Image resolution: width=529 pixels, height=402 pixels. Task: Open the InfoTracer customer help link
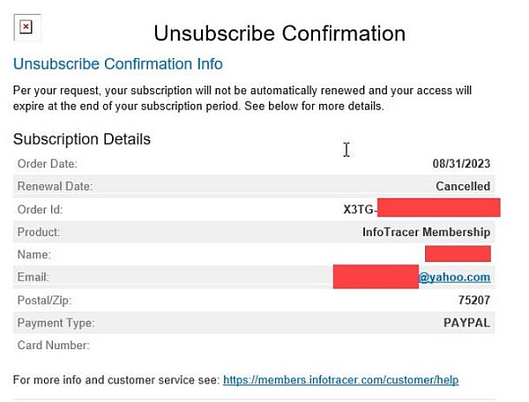pyautogui.click(x=340, y=380)
